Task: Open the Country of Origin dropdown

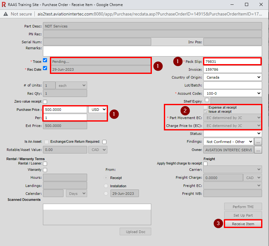Action: pos(232,77)
